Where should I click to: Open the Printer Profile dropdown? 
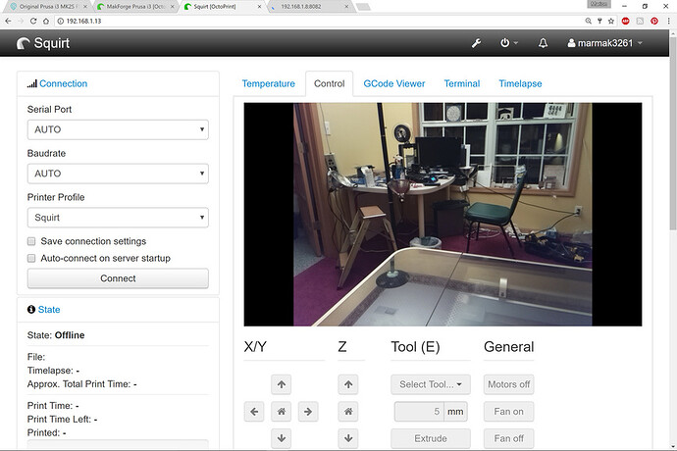(118, 218)
